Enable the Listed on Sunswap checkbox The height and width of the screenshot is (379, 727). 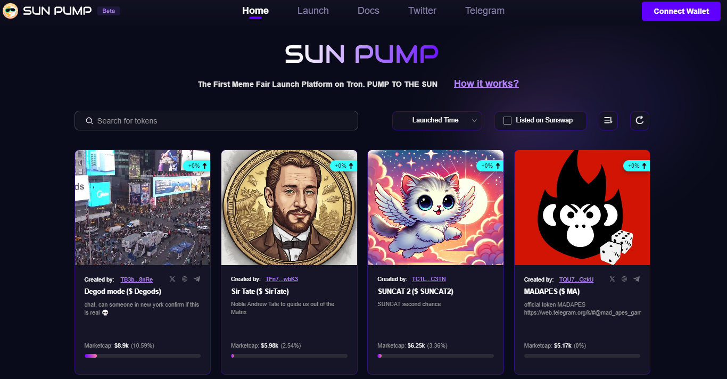[507, 120]
